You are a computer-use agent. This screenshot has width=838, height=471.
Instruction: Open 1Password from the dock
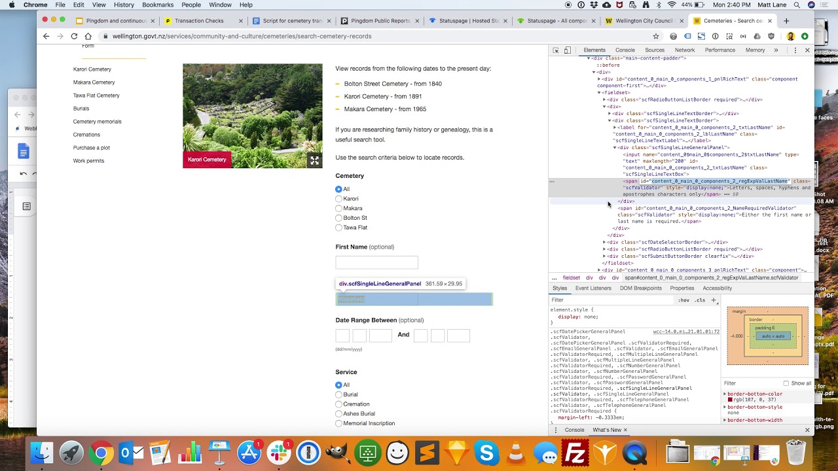click(308, 453)
